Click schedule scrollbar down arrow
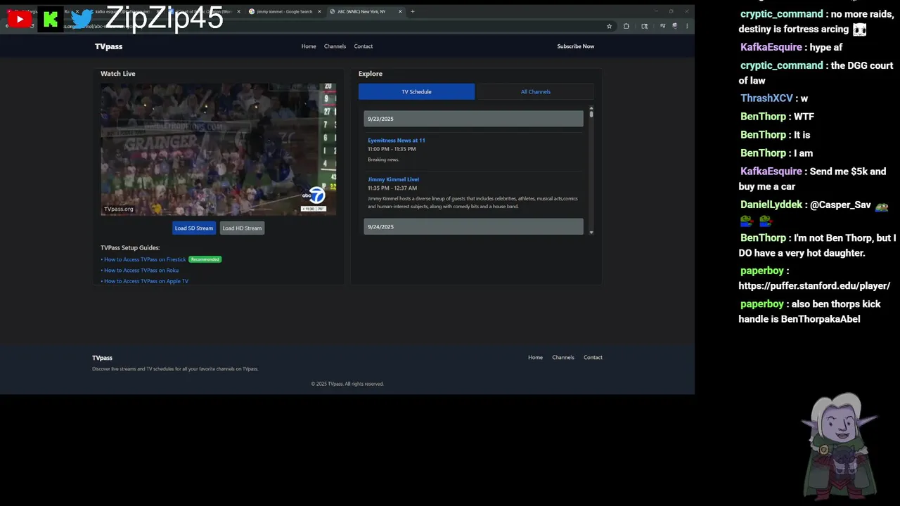The height and width of the screenshot is (506, 900). 591,232
